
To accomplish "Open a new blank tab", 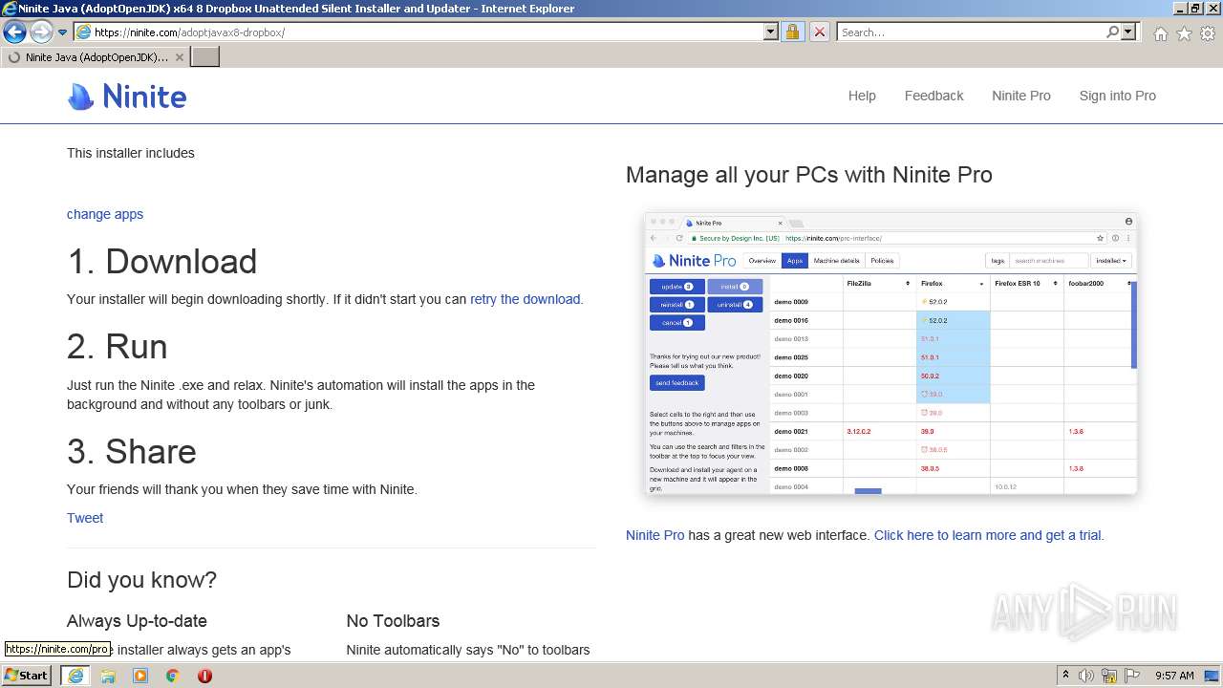I will (x=205, y=57).
